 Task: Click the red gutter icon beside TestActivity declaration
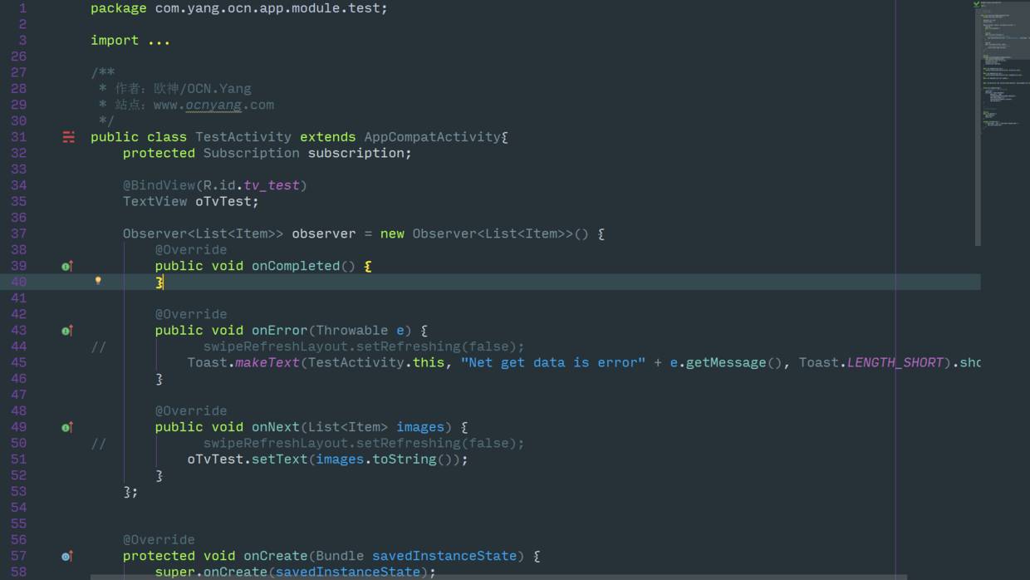[x=68, y=136]
